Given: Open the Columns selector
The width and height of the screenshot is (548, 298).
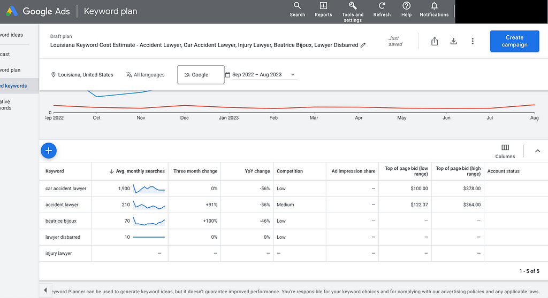Looking at the screenshot, I should pyautogui.click(x=505, y=152).
